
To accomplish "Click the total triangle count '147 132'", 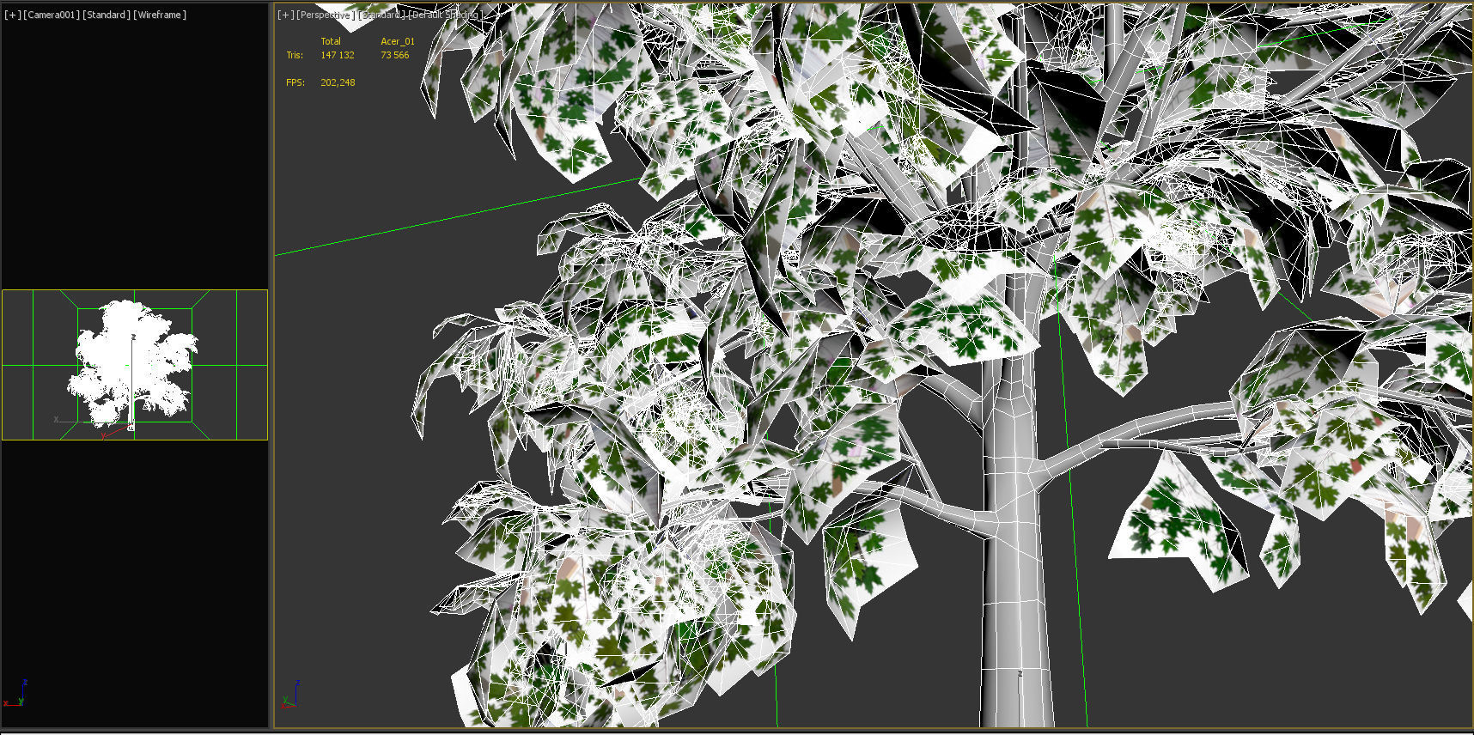I will pos(338,55).
